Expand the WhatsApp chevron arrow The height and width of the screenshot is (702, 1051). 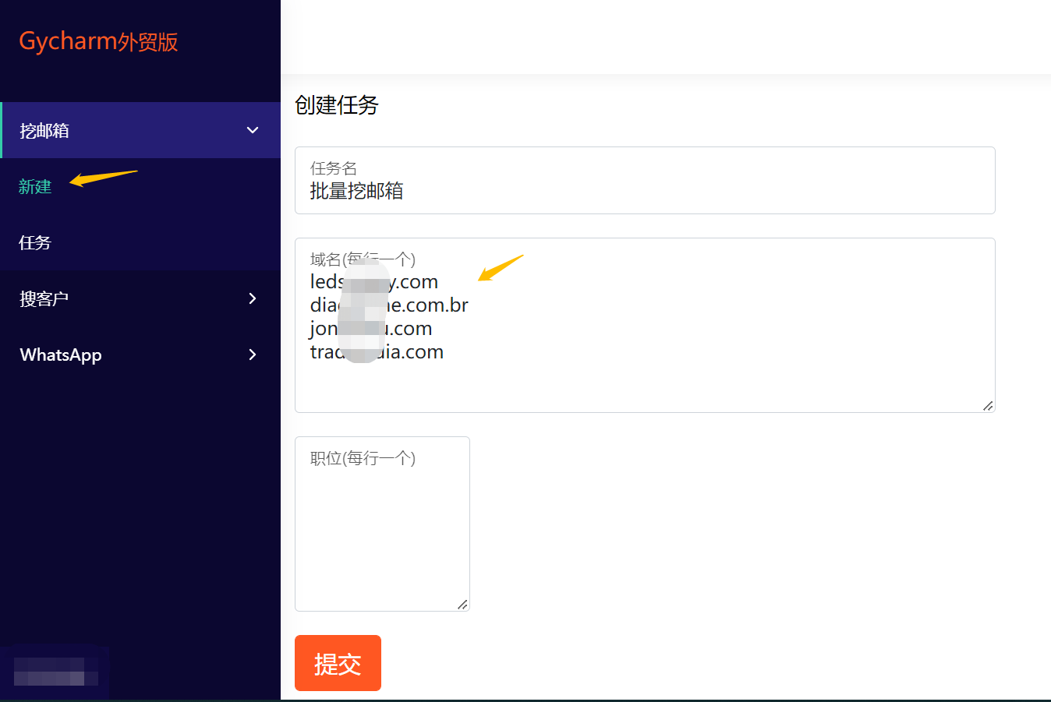point(252,355)
